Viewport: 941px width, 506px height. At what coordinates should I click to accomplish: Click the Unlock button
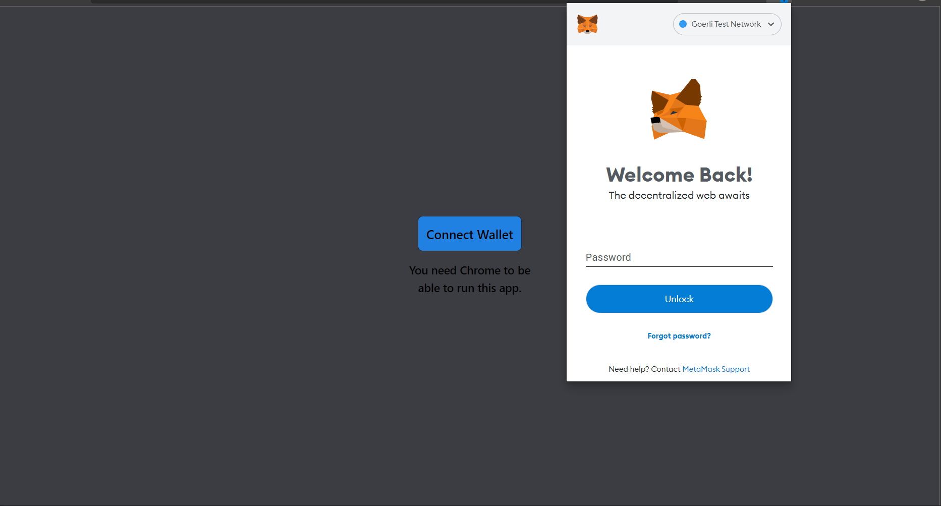[679, 299]
